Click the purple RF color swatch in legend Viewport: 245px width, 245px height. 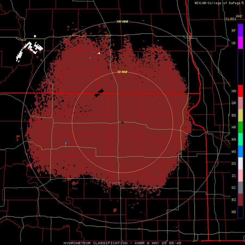240,30
